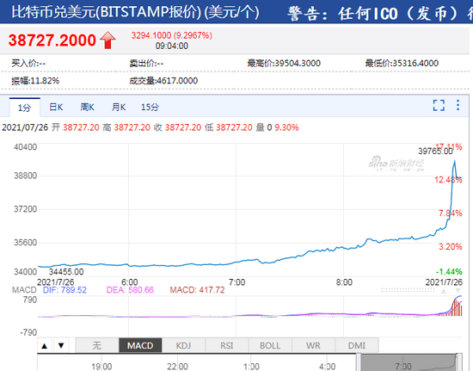Click the DIF: 789.52 label
This screenshot has width=473, height=371.
click(64, 290)
